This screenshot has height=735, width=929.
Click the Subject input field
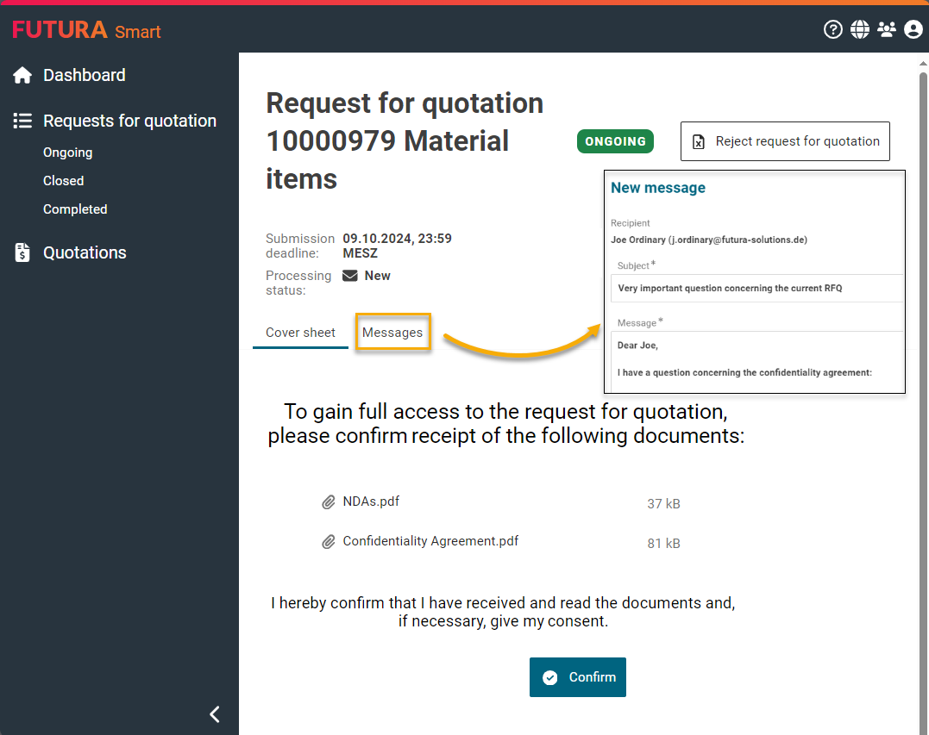757,289
